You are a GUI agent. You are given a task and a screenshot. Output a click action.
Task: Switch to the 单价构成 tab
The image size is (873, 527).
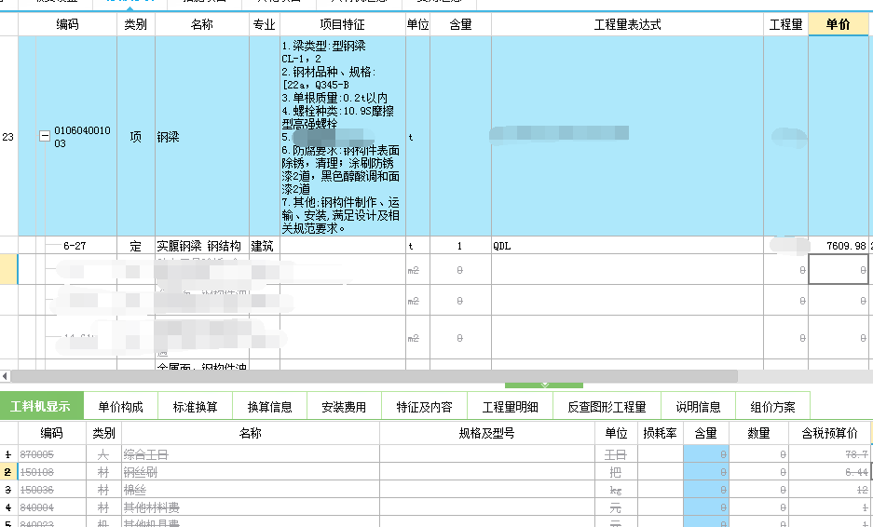121,407
